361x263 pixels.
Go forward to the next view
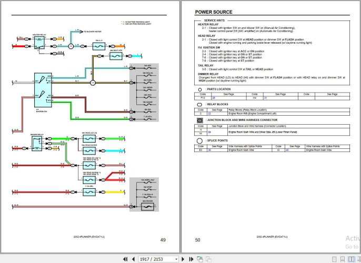click(x=208, y=259)
